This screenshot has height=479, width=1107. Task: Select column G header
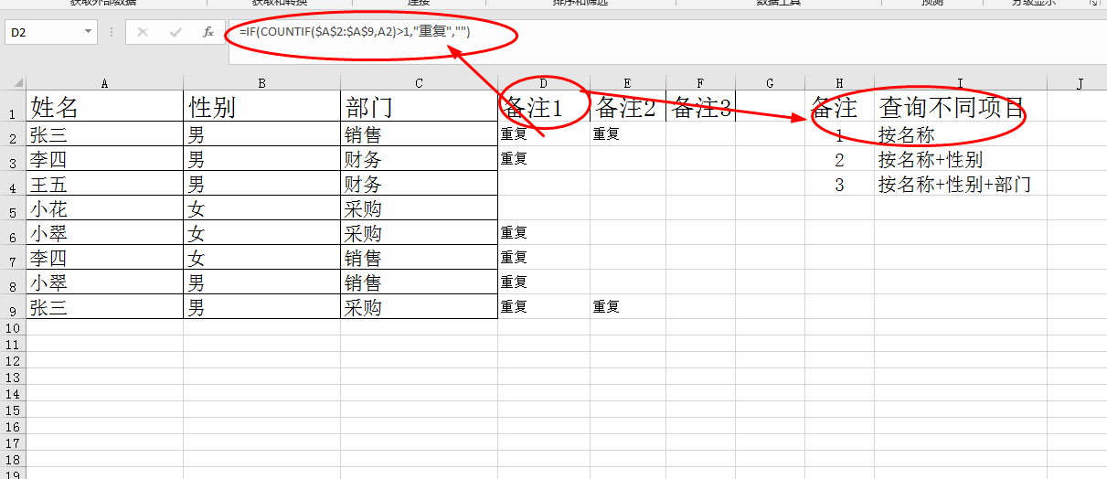(770, 83)
